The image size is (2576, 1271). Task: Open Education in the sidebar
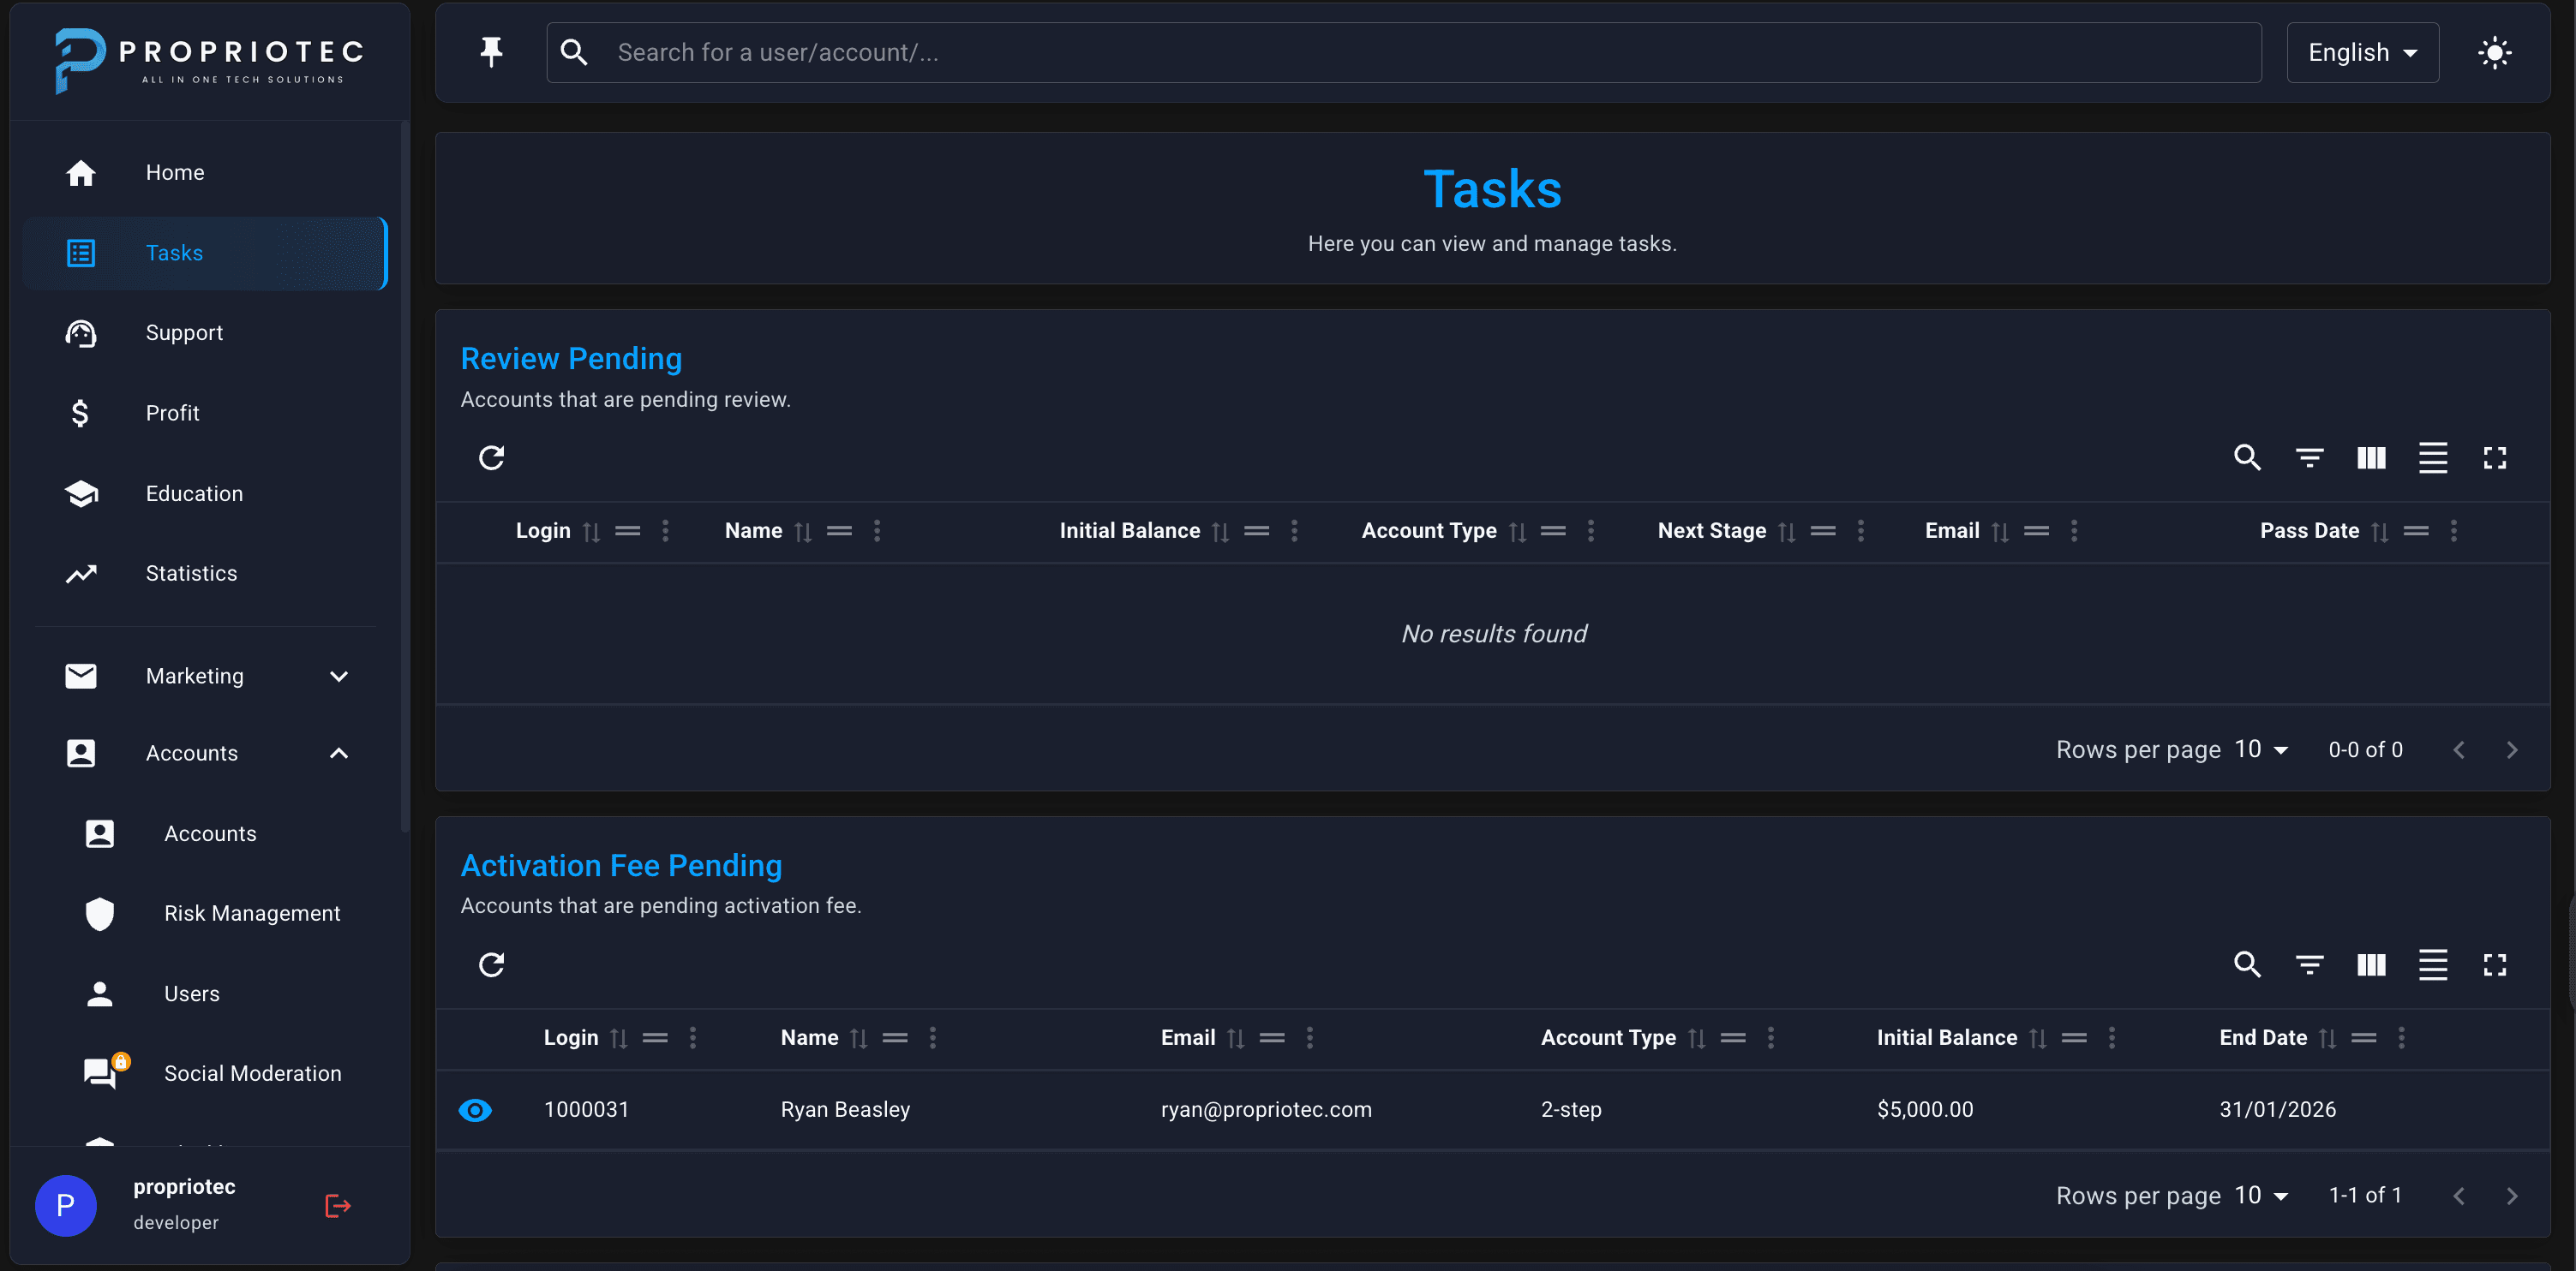tap(205, 493)
